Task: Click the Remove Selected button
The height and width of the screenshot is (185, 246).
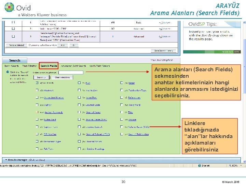Action: (16, 45)
